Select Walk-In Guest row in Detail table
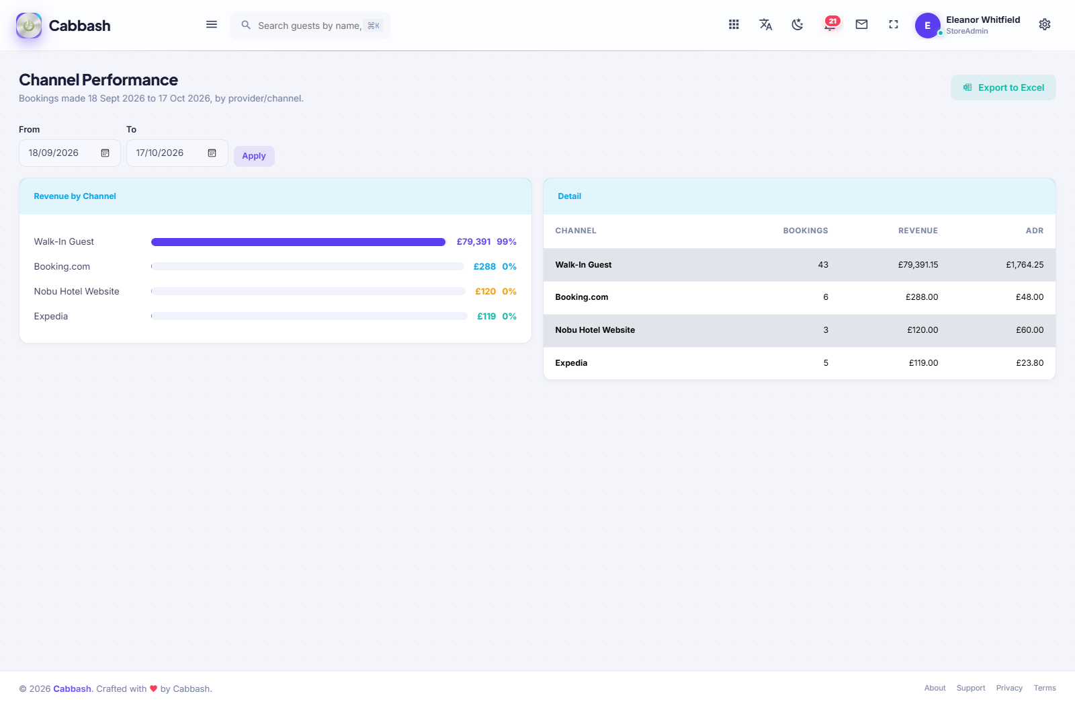The width and height of the screenshot is (1075, 706). pyautogui.click(x=800, y=265)
